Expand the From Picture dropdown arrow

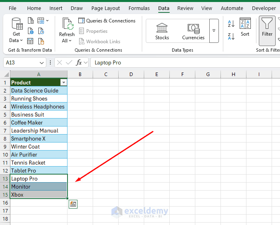click(x=47, y=20)
